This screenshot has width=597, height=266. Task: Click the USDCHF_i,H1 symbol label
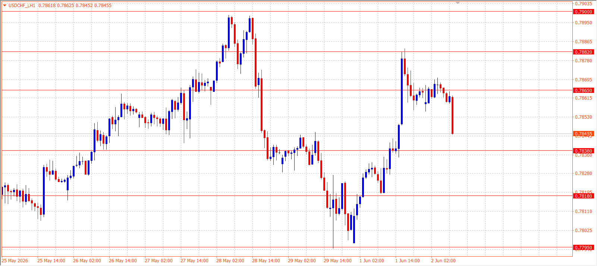(x=22, y=5)
